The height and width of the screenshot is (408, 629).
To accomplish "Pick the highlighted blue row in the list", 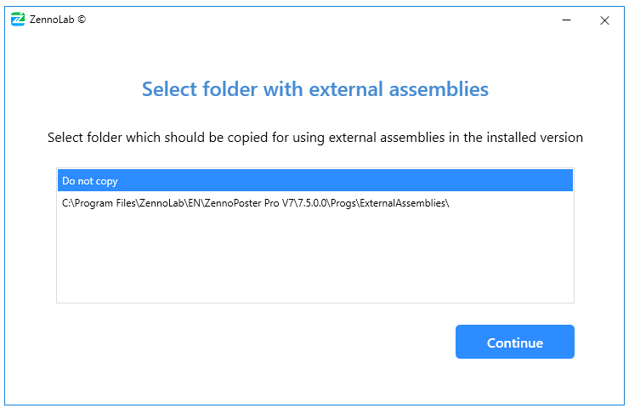I will pos(314,180).
